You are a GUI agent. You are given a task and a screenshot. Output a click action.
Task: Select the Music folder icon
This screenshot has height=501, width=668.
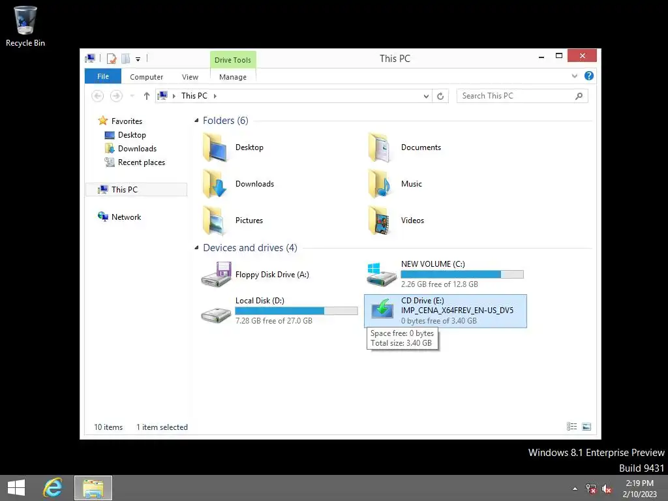(x=379, y=183)
